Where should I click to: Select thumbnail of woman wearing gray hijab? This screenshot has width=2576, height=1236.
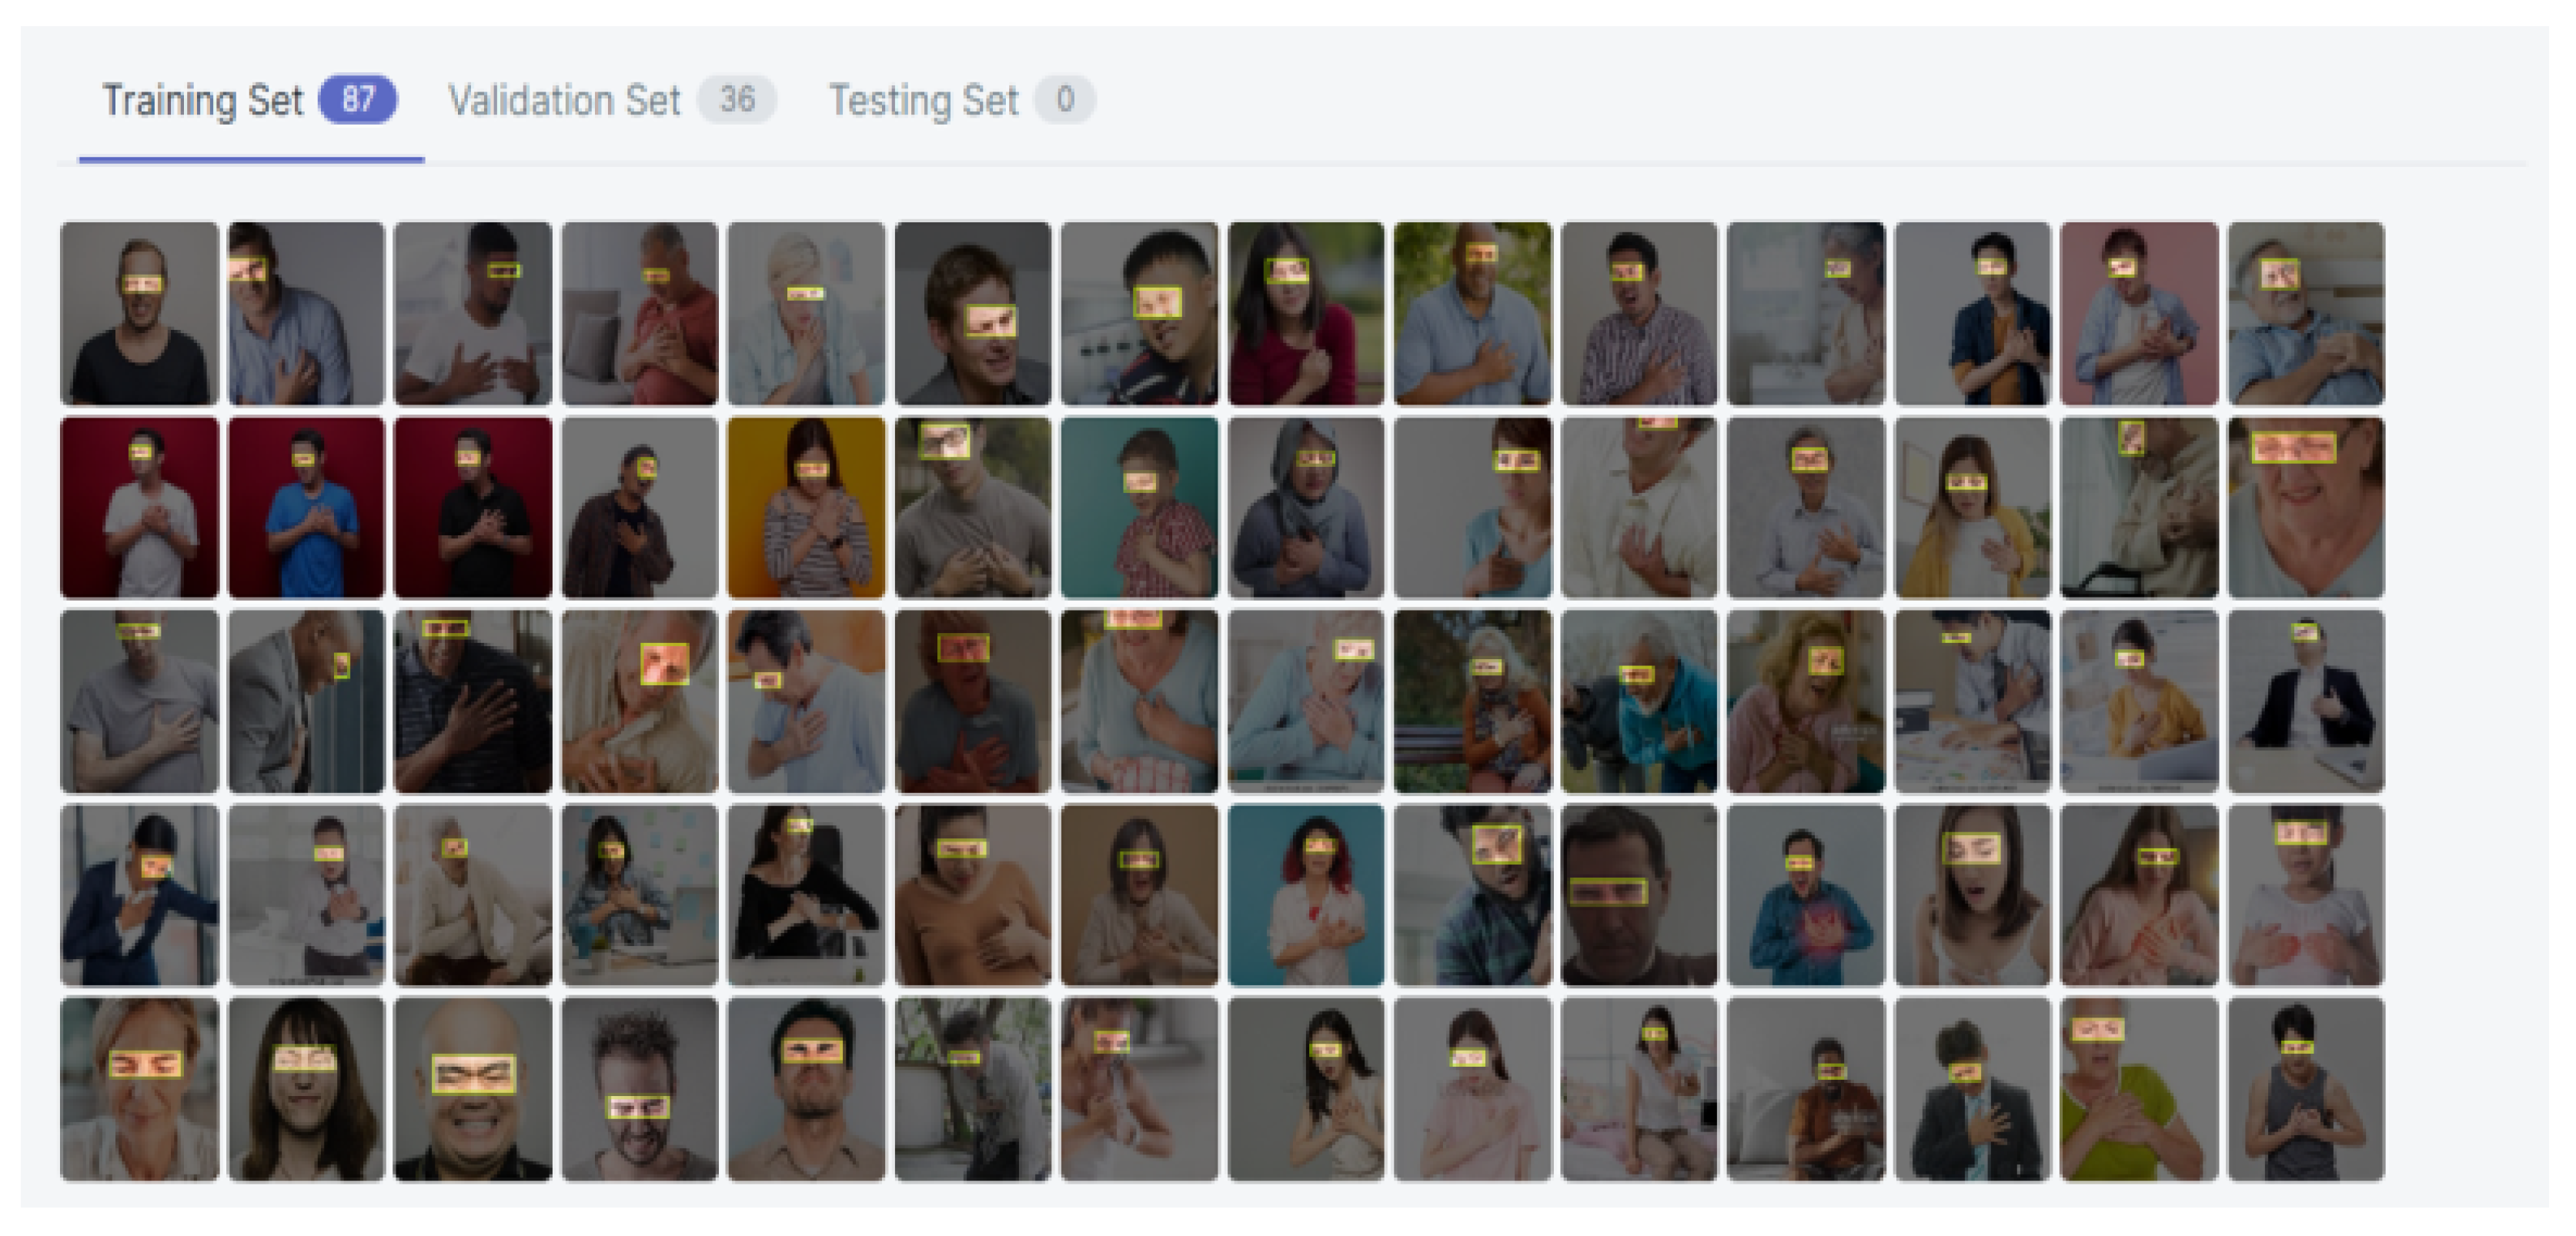tap(1306, 508)
